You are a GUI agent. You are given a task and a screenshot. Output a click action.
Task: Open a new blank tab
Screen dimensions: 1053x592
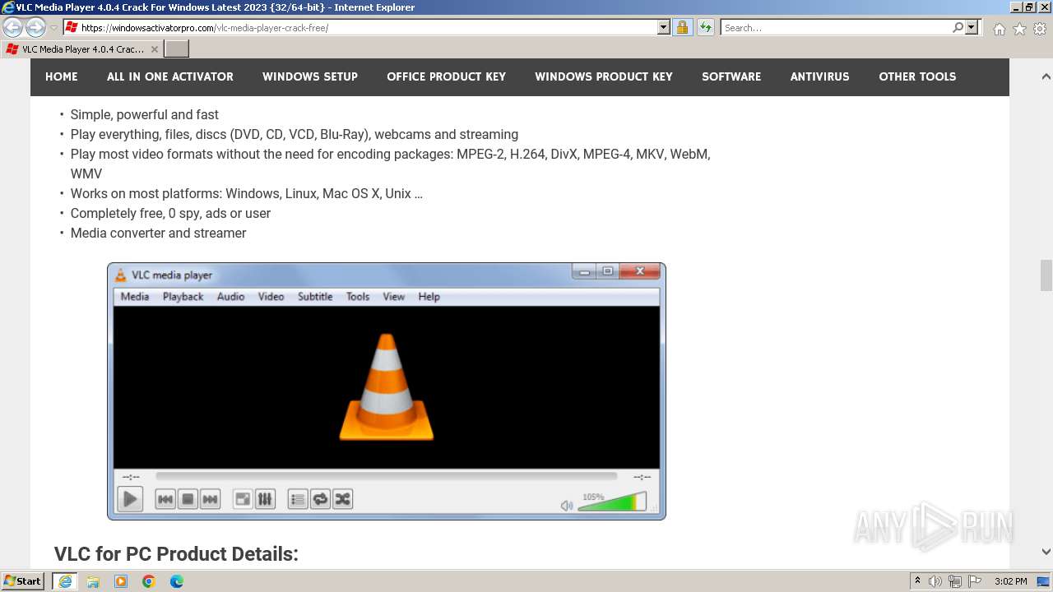[177, 49]
